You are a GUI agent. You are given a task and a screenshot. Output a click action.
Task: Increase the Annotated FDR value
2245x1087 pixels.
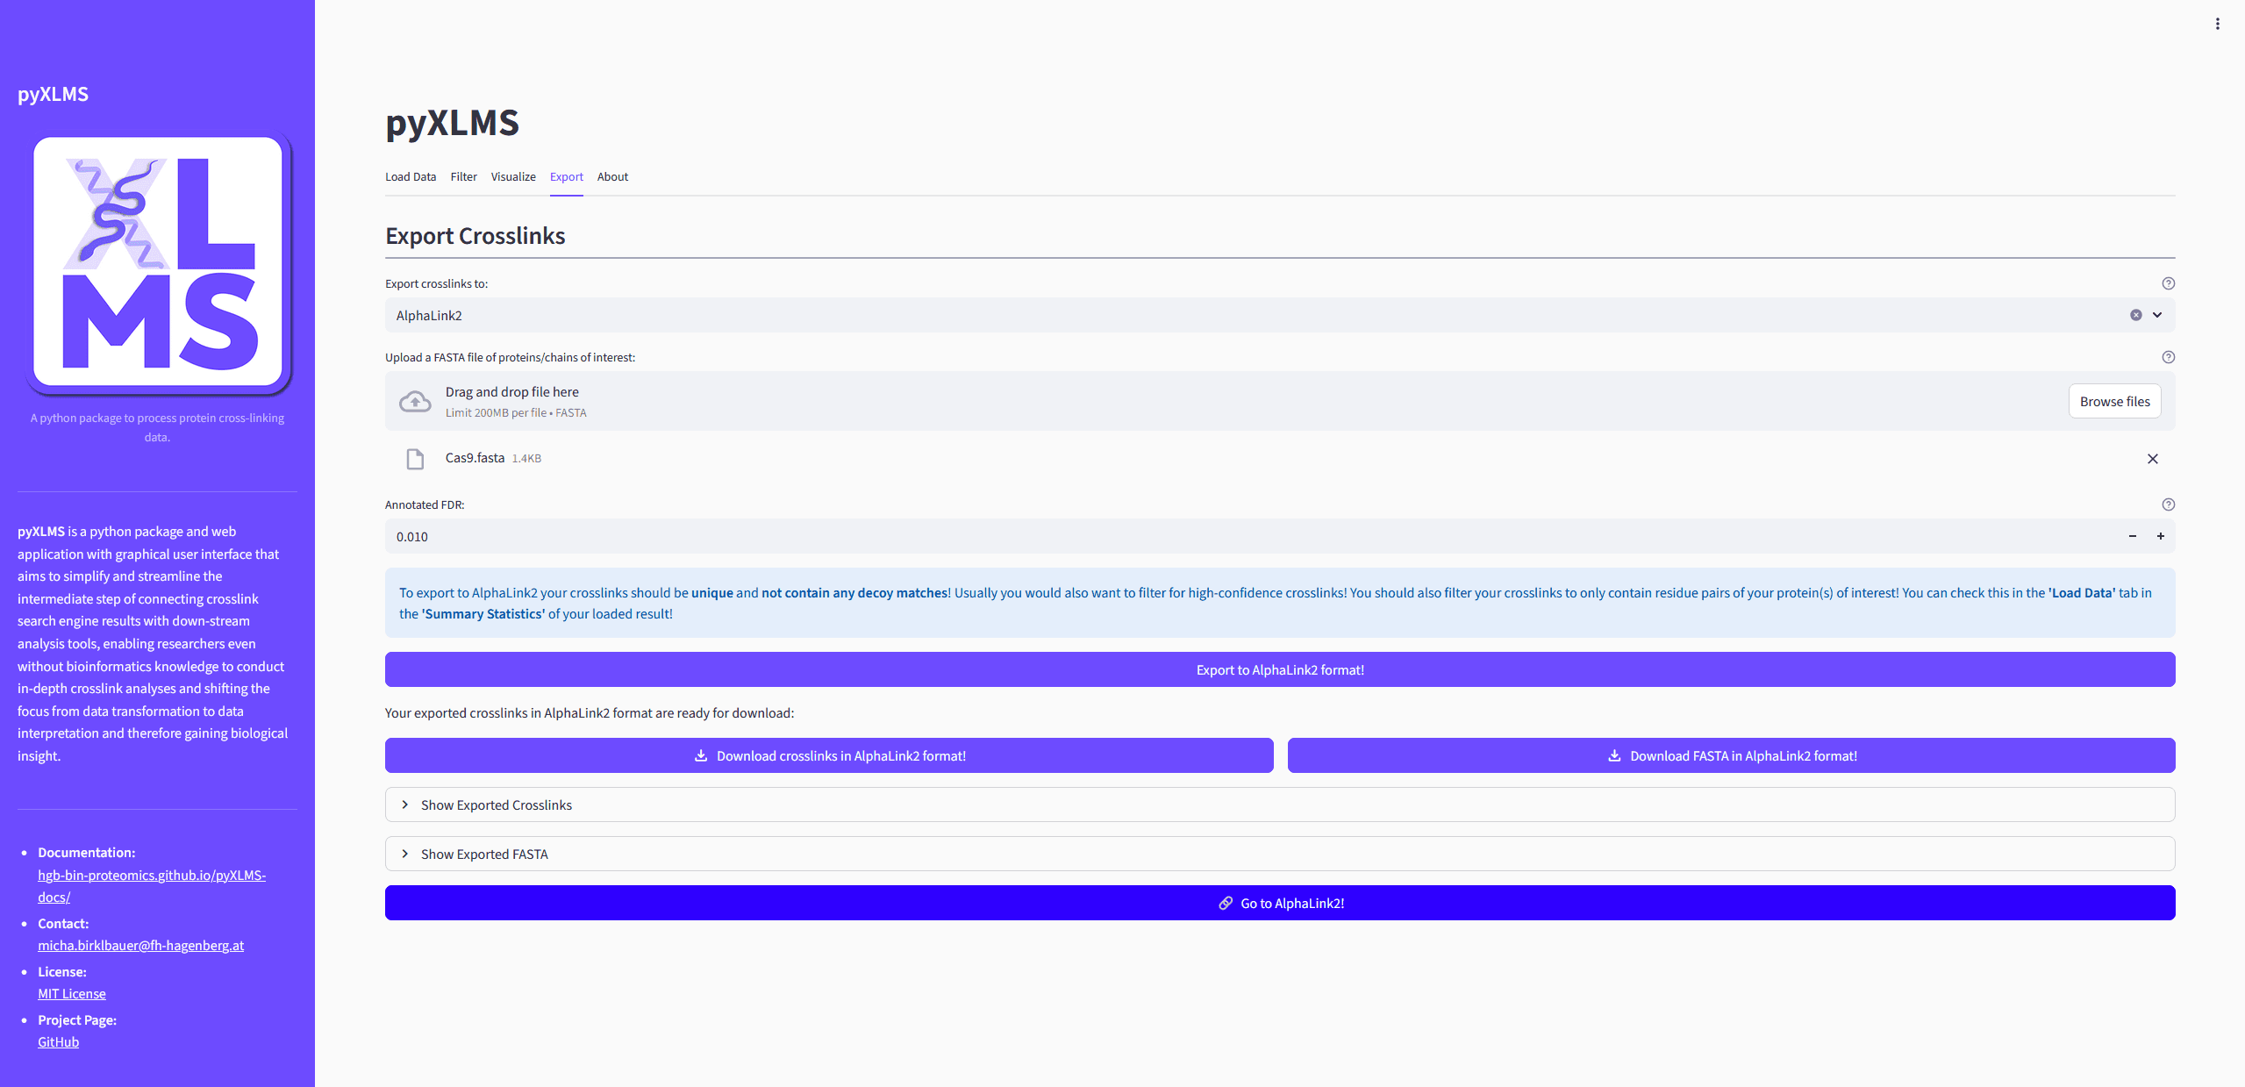(x=2160, y=536)
